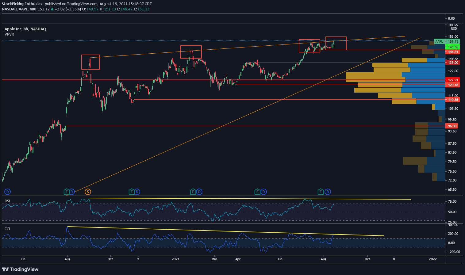Open the earnings E marker near late October 2020

(132, 192)
